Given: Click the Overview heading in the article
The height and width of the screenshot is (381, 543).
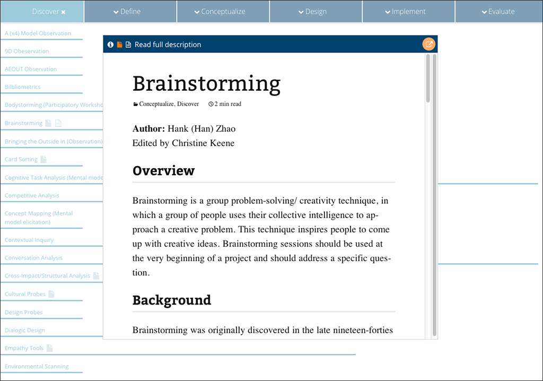Looking at the screenshot, I should (163, 170).
